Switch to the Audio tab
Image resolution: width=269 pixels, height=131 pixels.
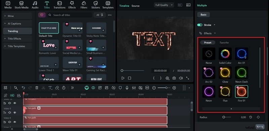coord(35,5)
